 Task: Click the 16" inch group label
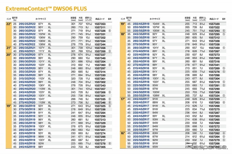123,133
